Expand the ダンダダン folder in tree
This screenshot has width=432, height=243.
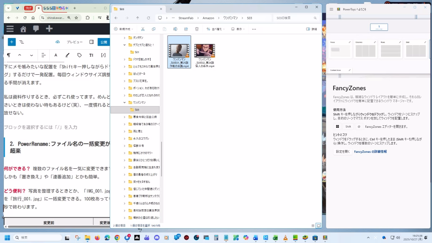124,38
